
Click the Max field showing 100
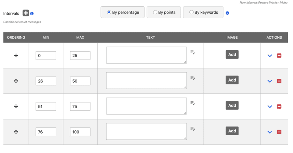80,132
